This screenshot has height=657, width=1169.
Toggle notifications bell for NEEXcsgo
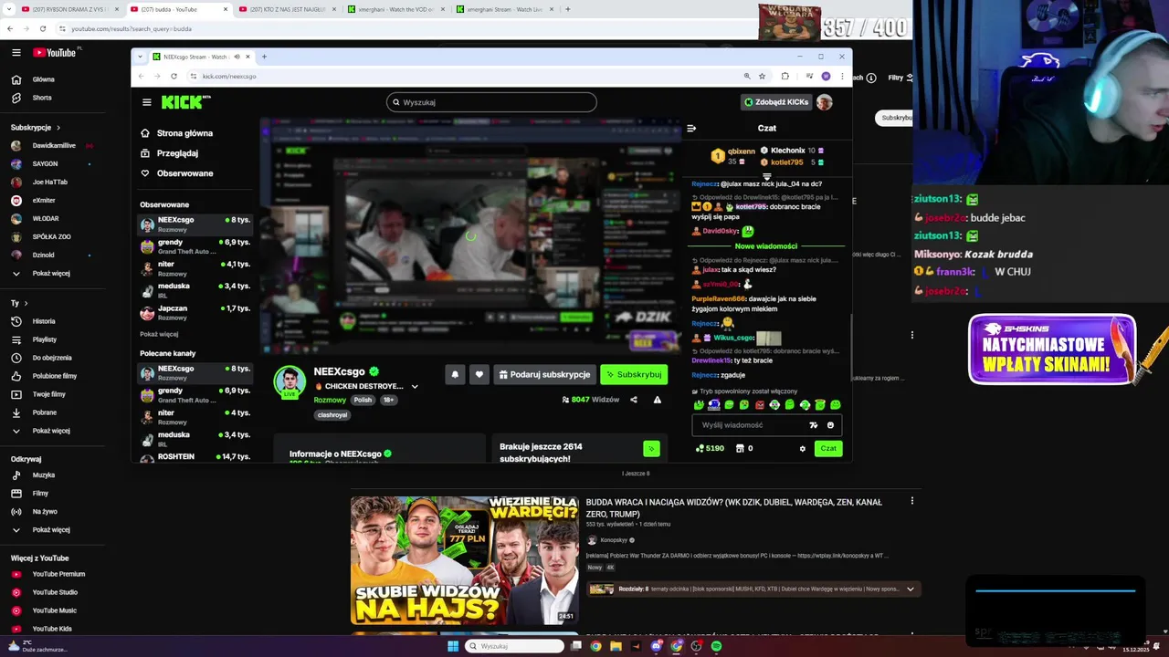coord(455,374)
